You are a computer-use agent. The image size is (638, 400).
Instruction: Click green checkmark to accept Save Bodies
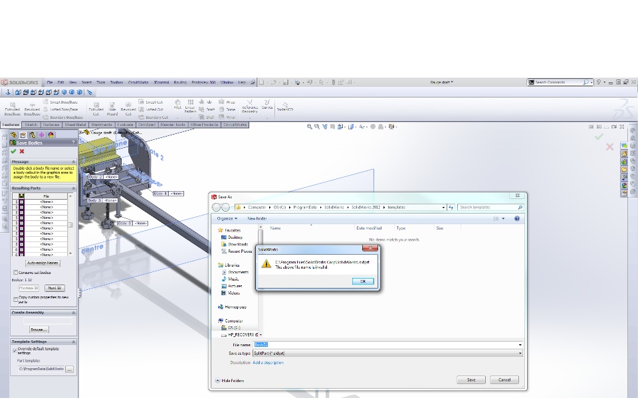click(13, 151)
